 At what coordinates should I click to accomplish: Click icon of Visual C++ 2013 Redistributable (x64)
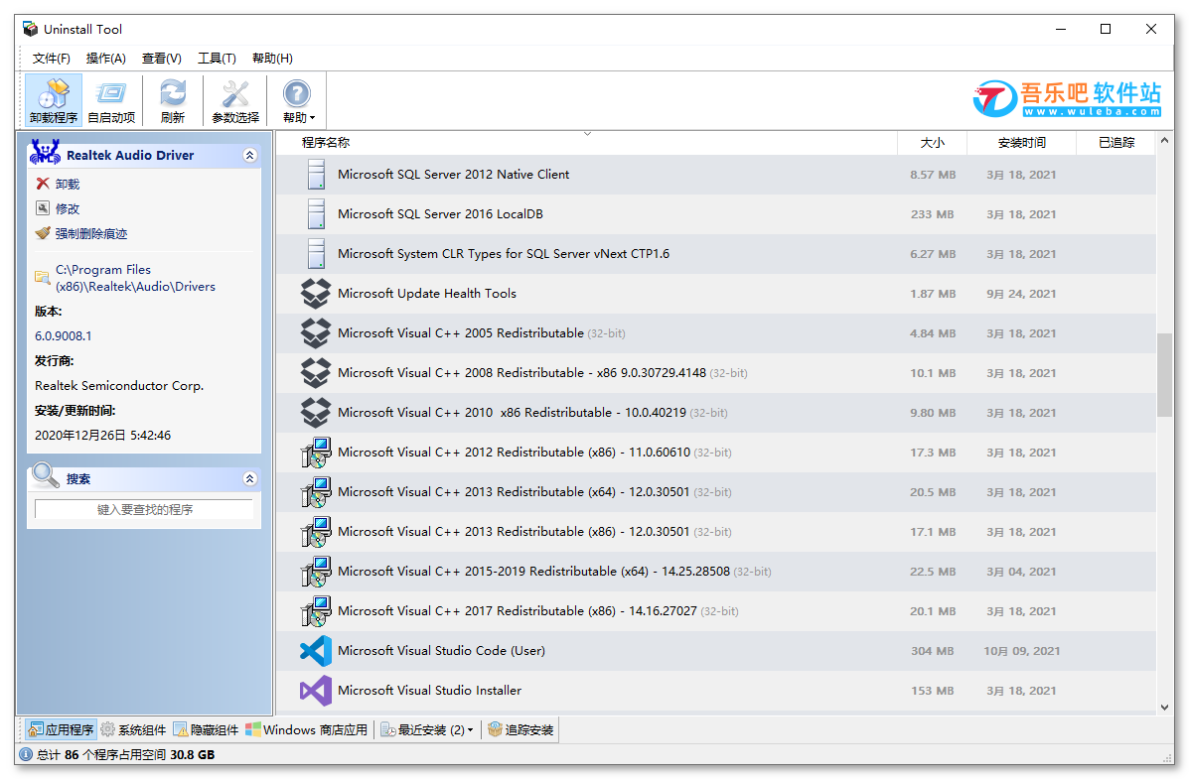(x=316, y=492)
